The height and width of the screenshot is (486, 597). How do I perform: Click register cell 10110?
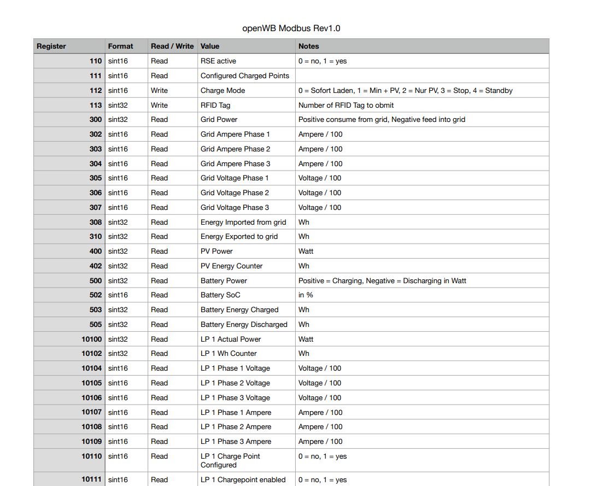pyautogui.click(x=69, y=460)
